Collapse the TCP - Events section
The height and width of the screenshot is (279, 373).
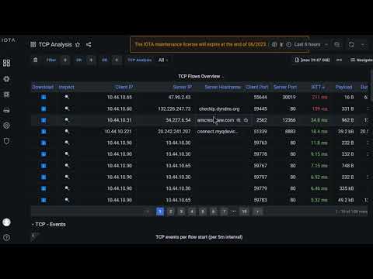(x=49, y=225)
